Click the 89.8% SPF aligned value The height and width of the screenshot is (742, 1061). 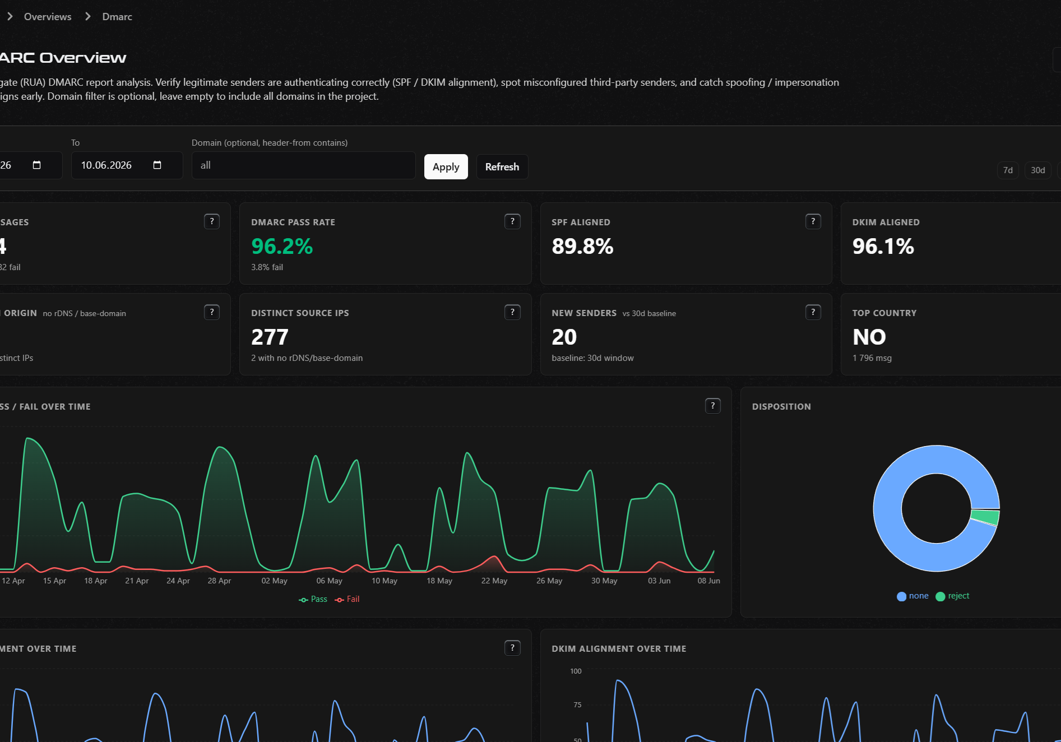click(x=582, y=247)
